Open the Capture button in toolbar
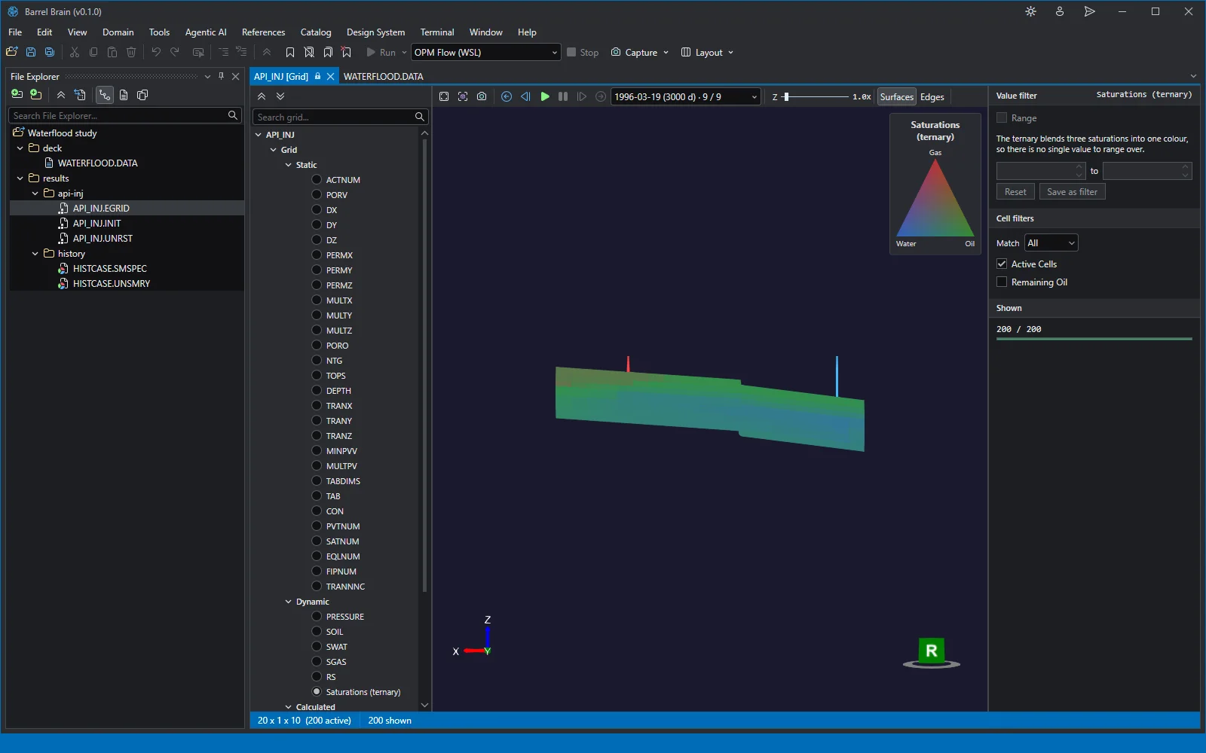1206x753 pixels. point(640,52)
